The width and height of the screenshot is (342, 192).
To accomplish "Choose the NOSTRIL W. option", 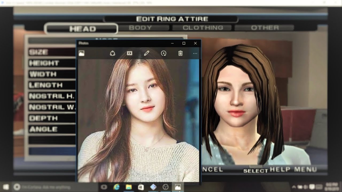I will pos(52,107).
